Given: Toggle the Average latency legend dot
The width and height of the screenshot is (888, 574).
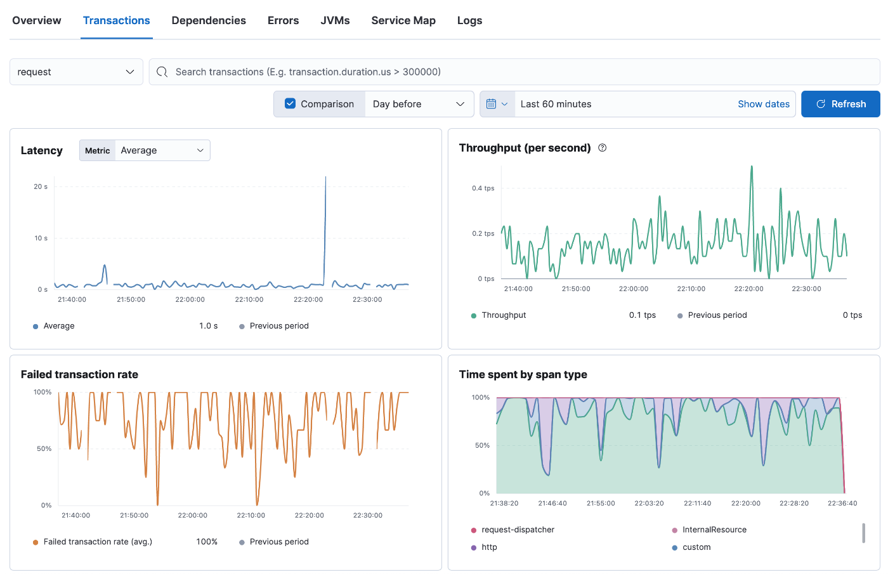Looking at the screenshot, I should [36, 327].
